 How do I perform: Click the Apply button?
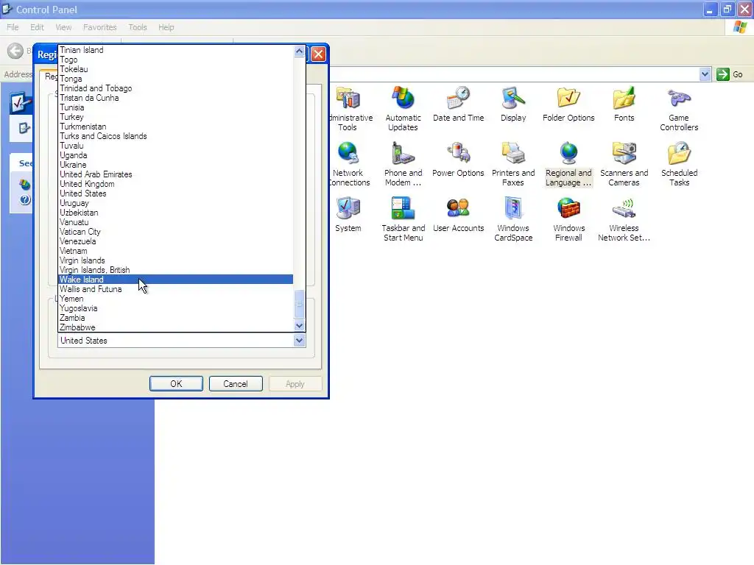pos(295,384)
